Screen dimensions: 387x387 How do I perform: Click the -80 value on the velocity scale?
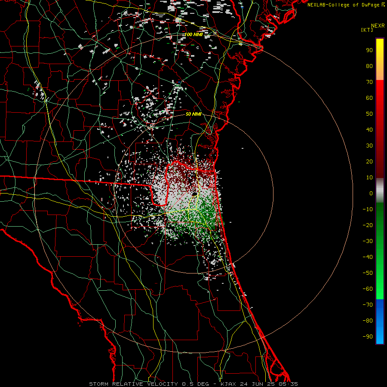coord(368,321)
